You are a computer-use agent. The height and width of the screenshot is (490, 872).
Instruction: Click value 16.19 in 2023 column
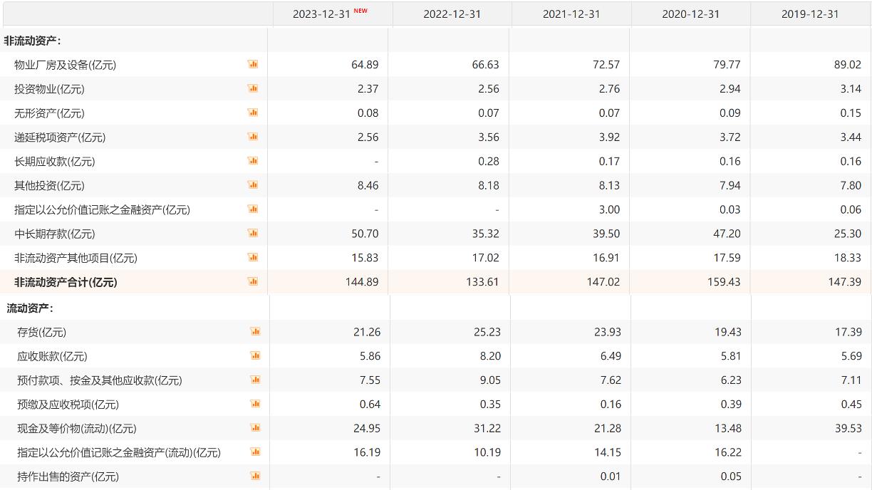coord(366,453)
